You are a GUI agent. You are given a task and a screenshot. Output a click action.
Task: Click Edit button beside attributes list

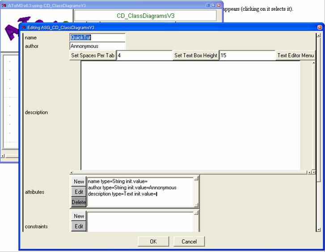(79, 192)
